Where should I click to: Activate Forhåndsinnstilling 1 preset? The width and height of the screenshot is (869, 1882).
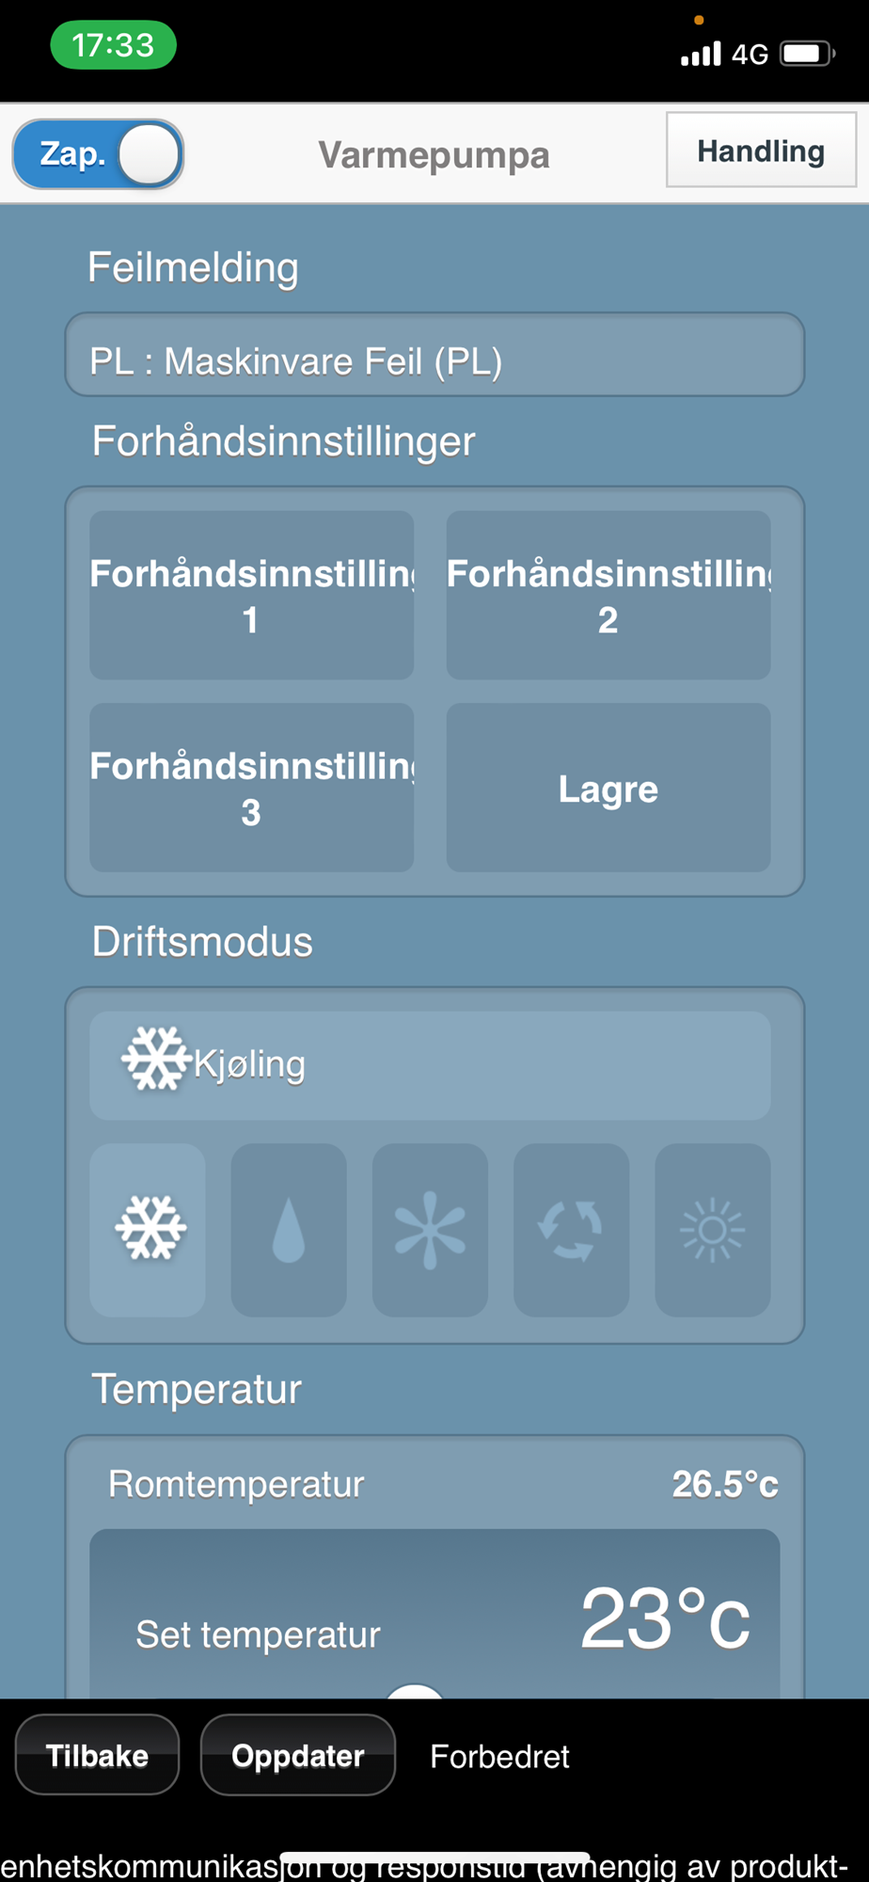click(x=251, y=595)
